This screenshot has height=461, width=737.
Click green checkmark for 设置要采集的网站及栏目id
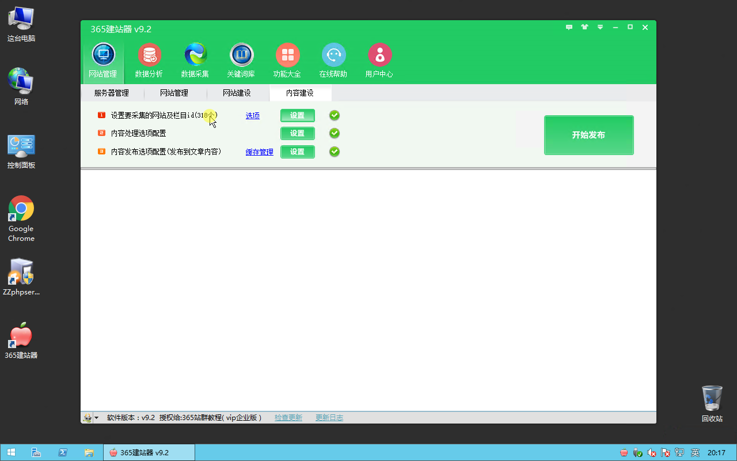pyautogui.click(x=335, y=115)
